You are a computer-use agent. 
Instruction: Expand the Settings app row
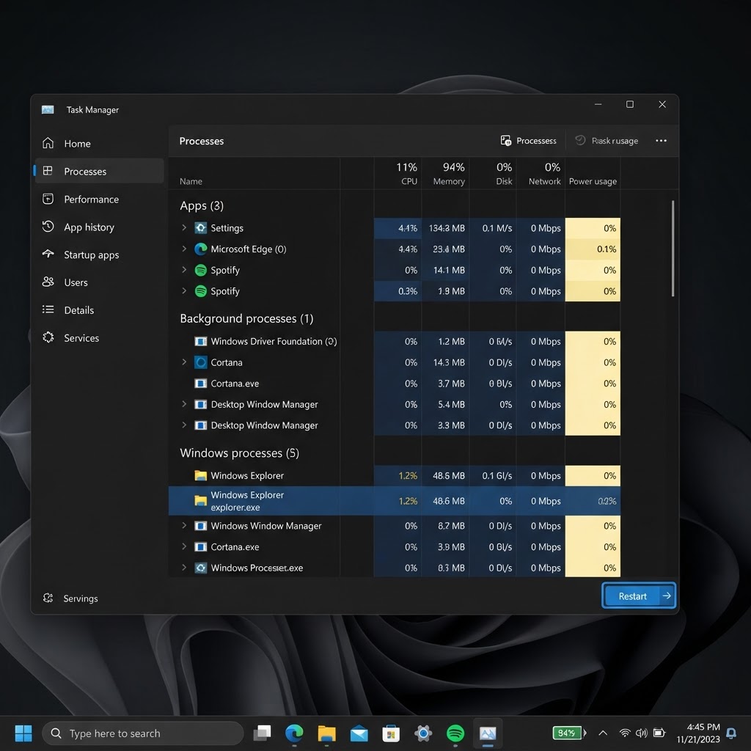point(184,227)
